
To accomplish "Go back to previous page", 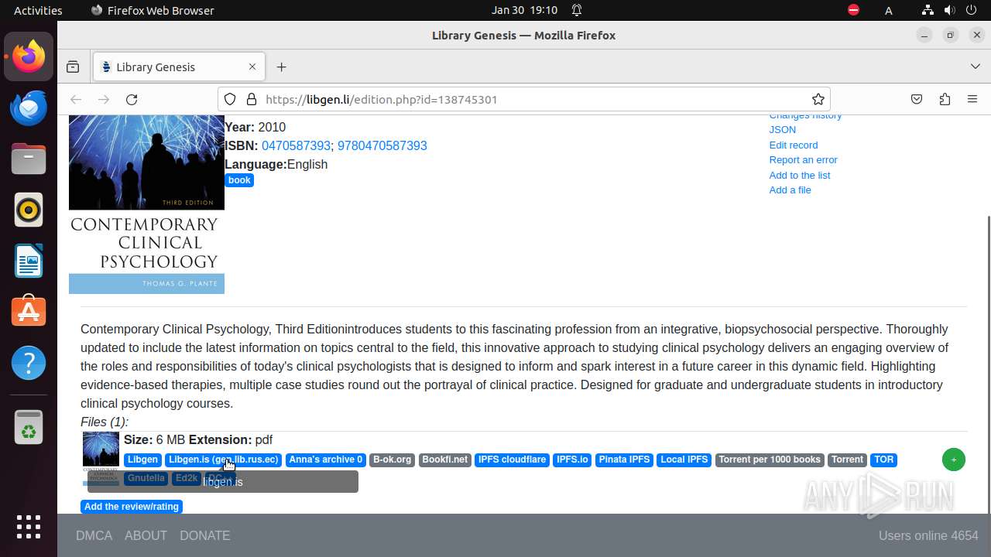I will pos(76,99).
